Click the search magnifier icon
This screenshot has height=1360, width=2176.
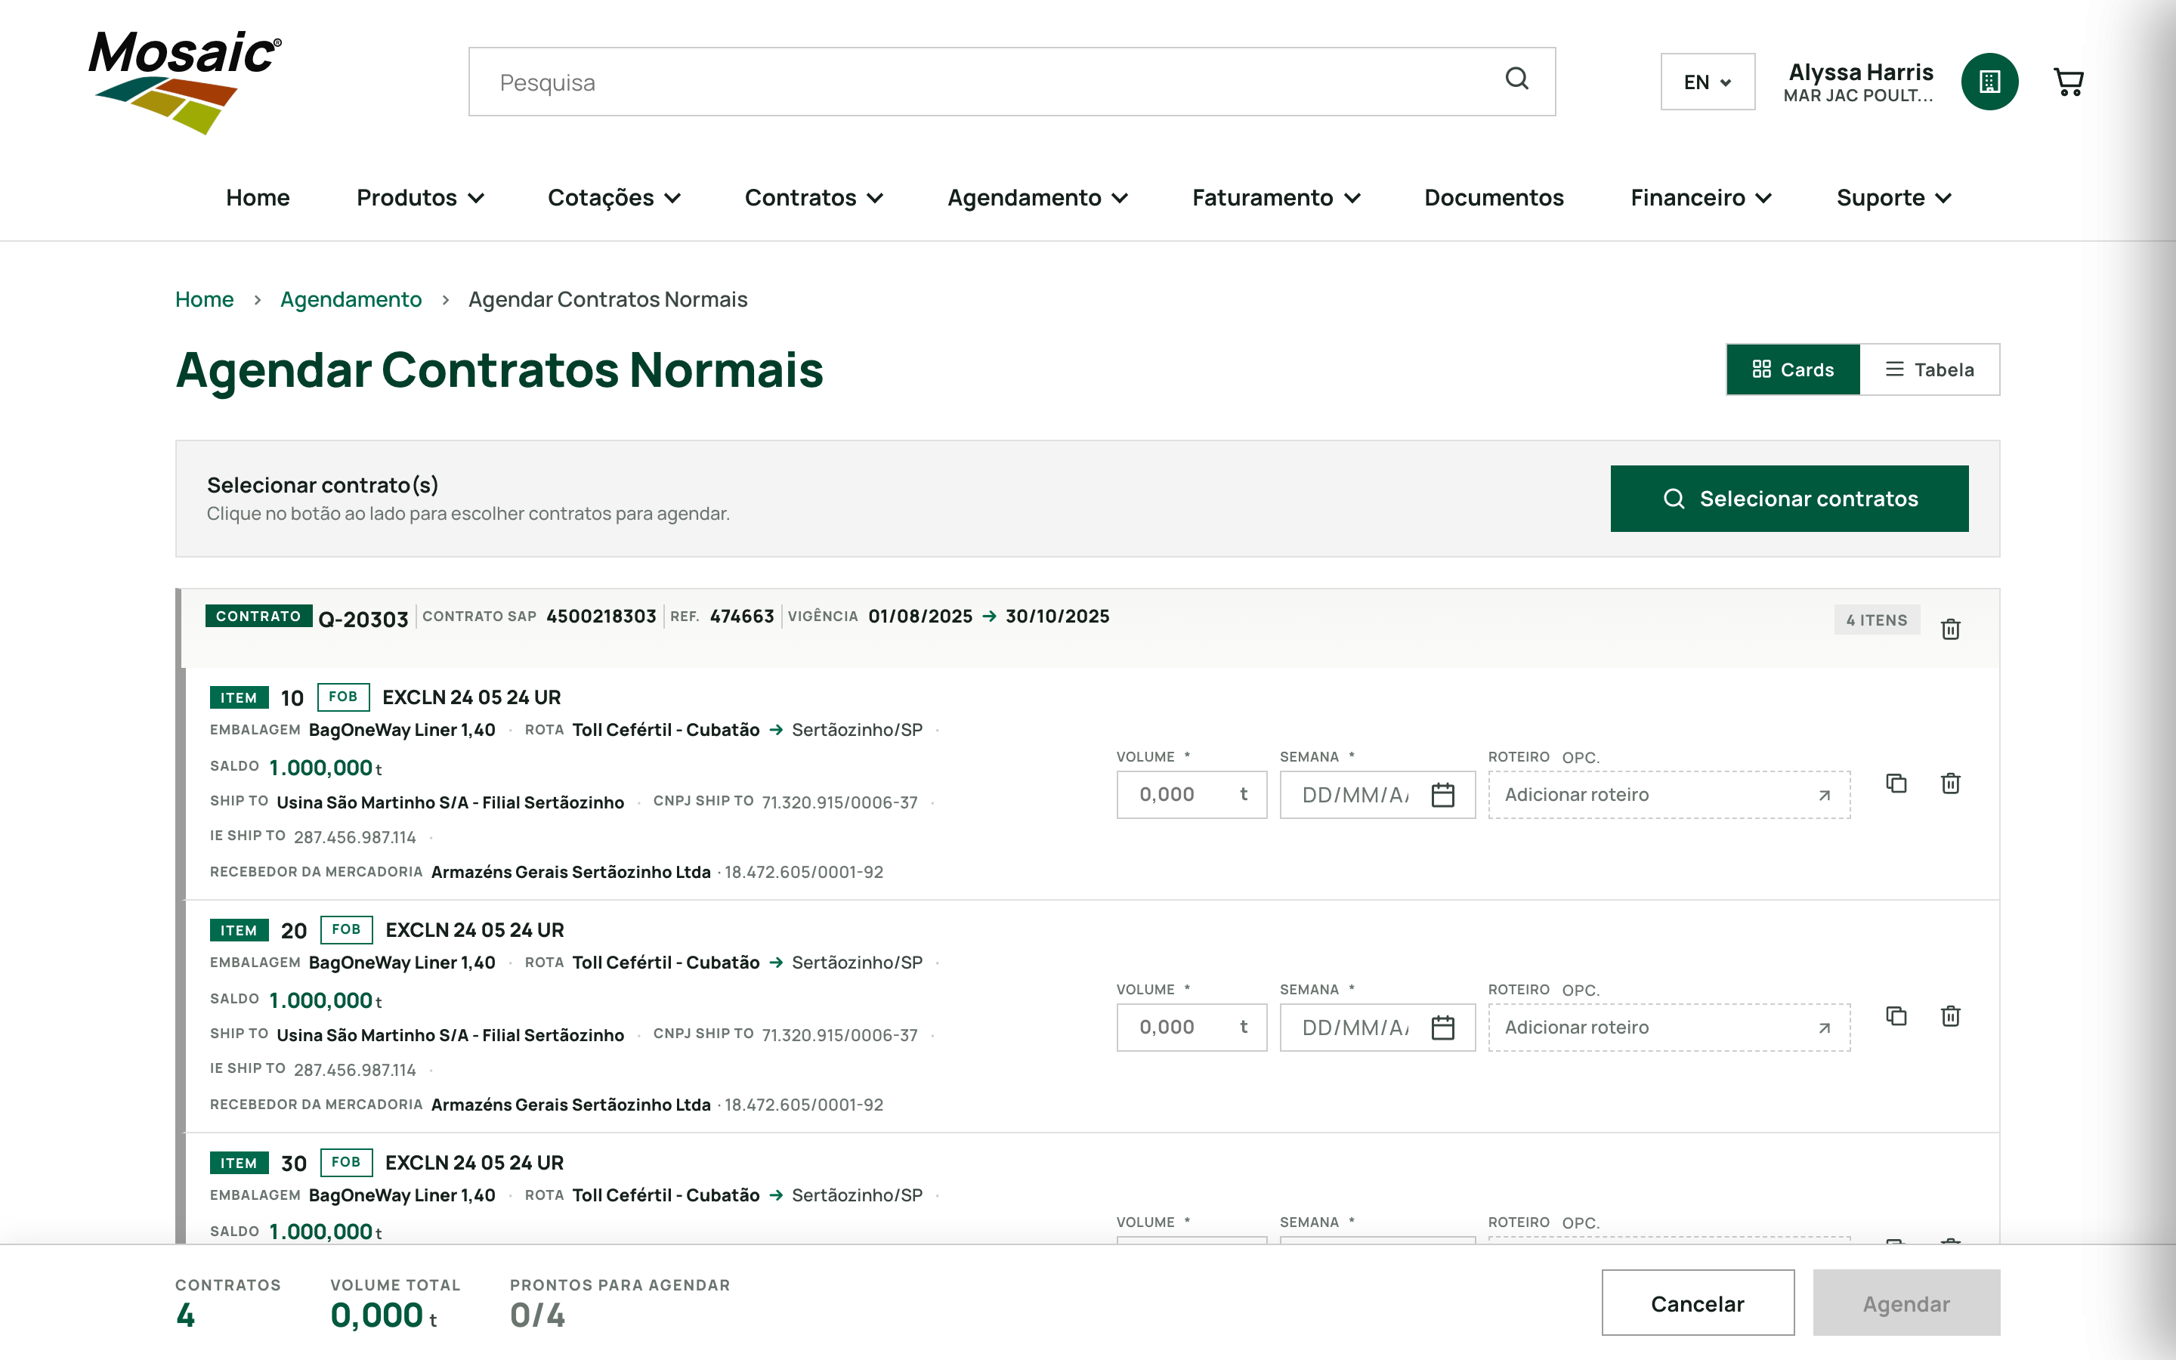[x=1517, y=80]
